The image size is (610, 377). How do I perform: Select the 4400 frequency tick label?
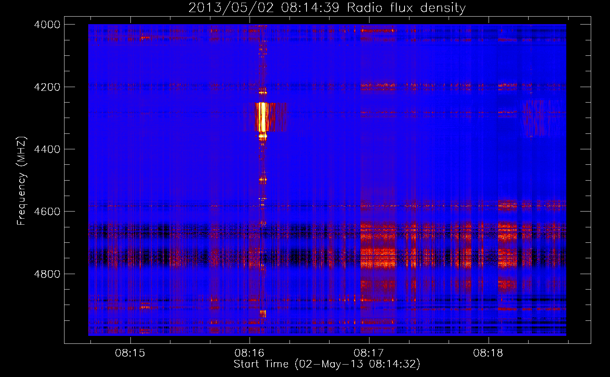tap(47, 149)
